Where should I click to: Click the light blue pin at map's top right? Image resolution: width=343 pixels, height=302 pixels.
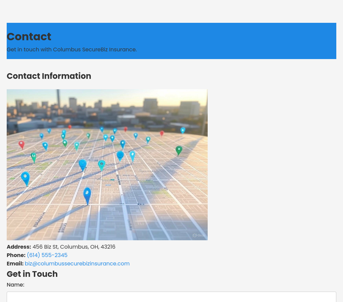[x=183, y=130]
